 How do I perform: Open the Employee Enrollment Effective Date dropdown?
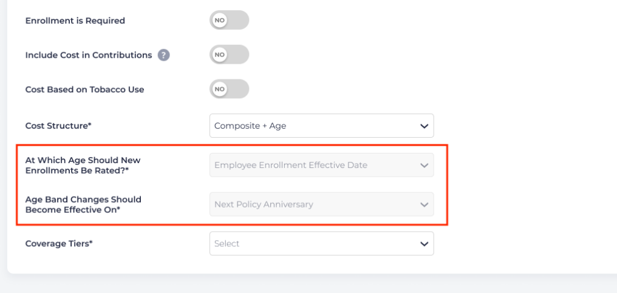click(x=321, y=165)
